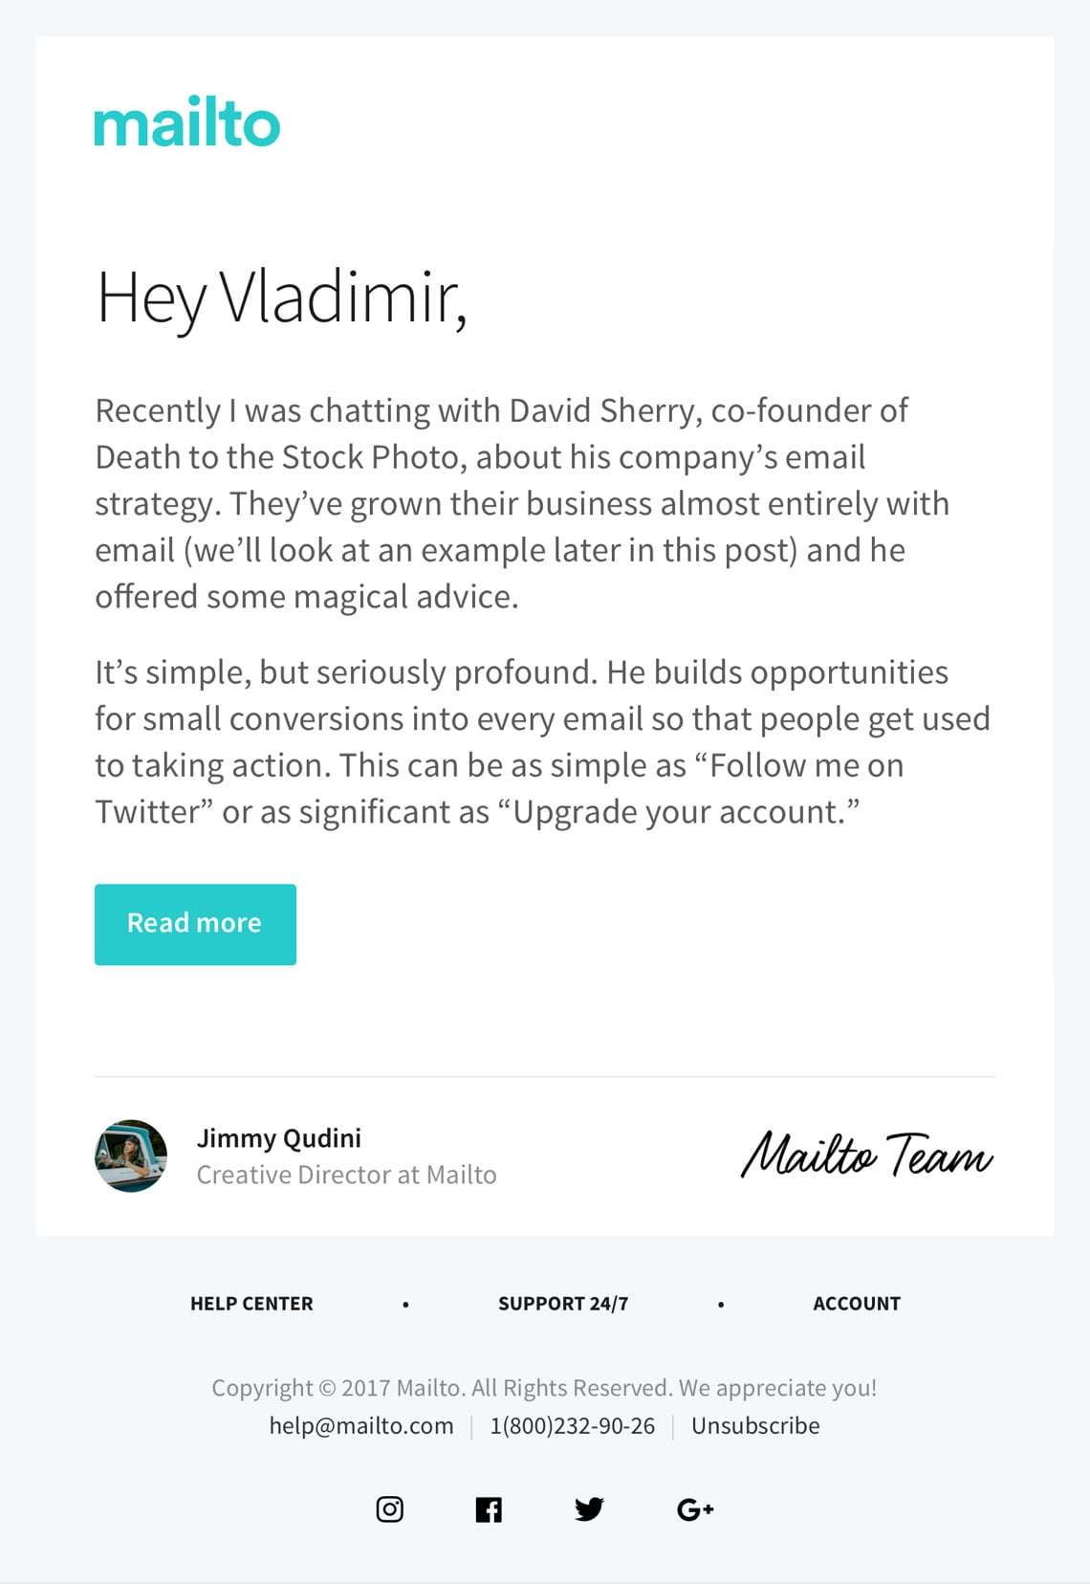Tap the 1(800)232-90-26 phone number

[x=573, y=1425]
